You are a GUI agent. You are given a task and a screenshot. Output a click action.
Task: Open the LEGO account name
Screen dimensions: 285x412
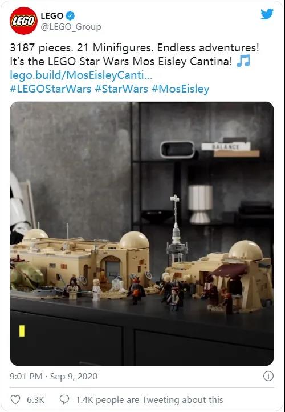pyautogui.click(x=52, y=16)
